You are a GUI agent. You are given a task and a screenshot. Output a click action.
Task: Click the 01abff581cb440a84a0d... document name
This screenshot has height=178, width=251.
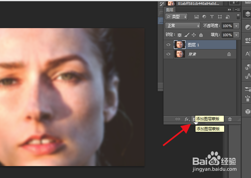[x=198, y=4]
